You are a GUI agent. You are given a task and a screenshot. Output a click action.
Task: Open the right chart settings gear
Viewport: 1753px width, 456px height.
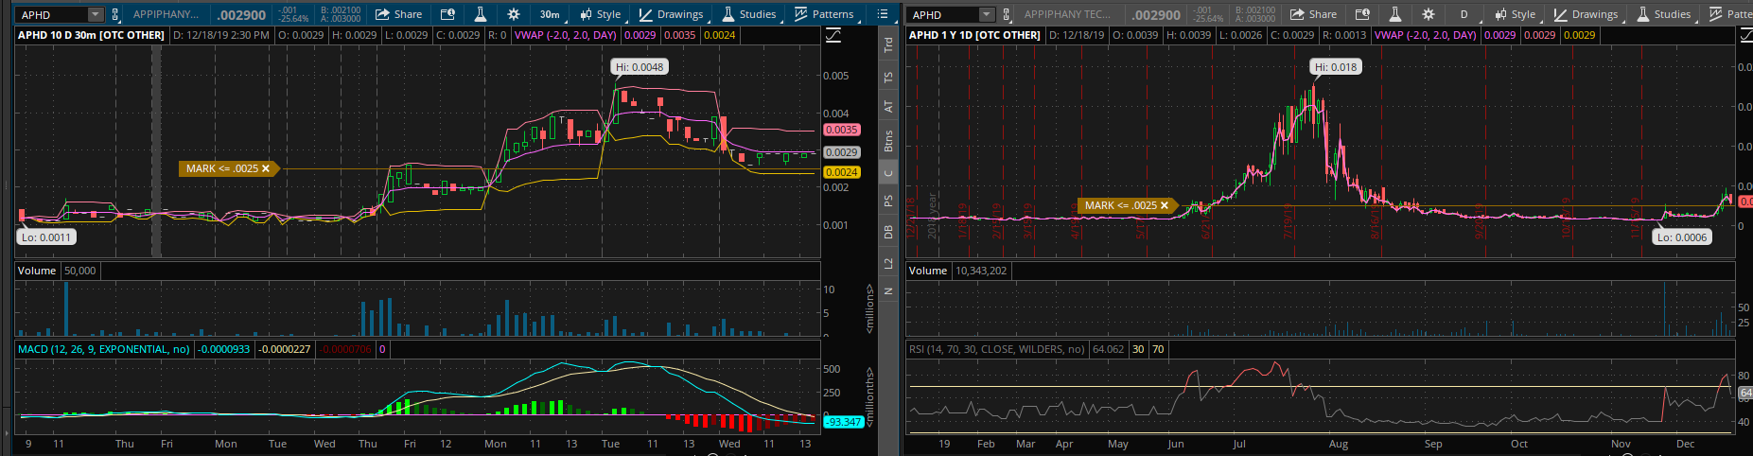(x=1428, y=14)
